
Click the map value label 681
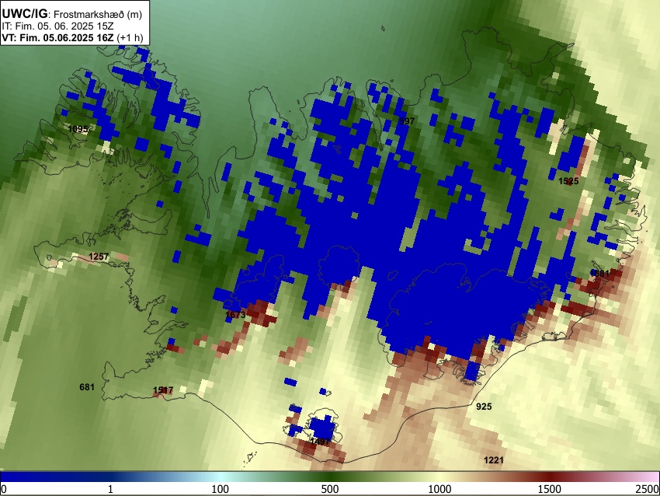(87, 387)
